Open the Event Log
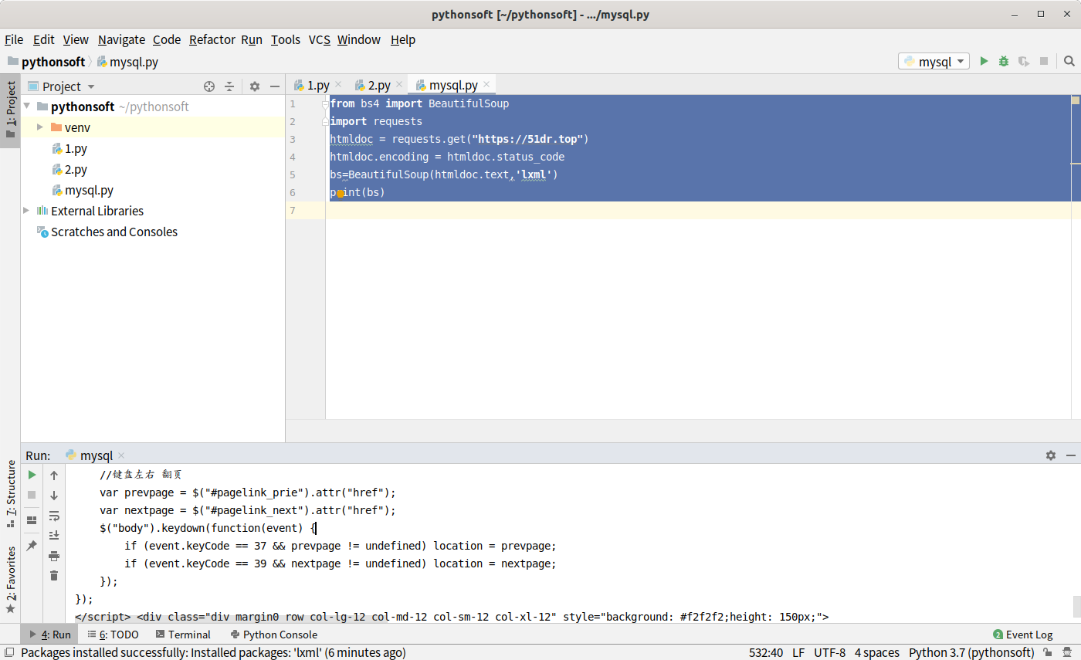The width and height of the screenshot is (1081, 660). click(1023, 635)
